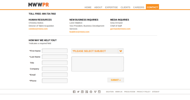Image resolution: width=190 pixels, height=100 pixels.
Task: Open the Pinterest icon in footer
Action: (91, 92)
